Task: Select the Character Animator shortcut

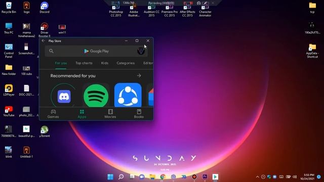Action: 205,10
